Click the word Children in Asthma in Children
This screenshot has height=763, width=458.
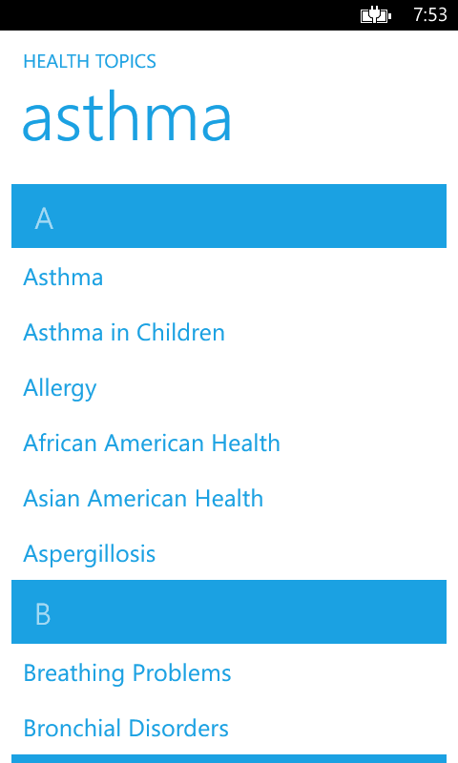(180, 333)
